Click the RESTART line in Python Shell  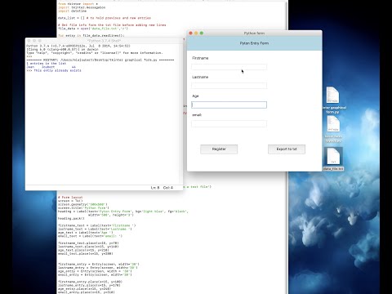coord(100,60)
